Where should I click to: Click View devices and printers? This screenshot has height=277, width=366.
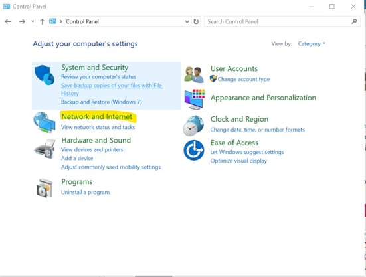[x=92, y=149]
